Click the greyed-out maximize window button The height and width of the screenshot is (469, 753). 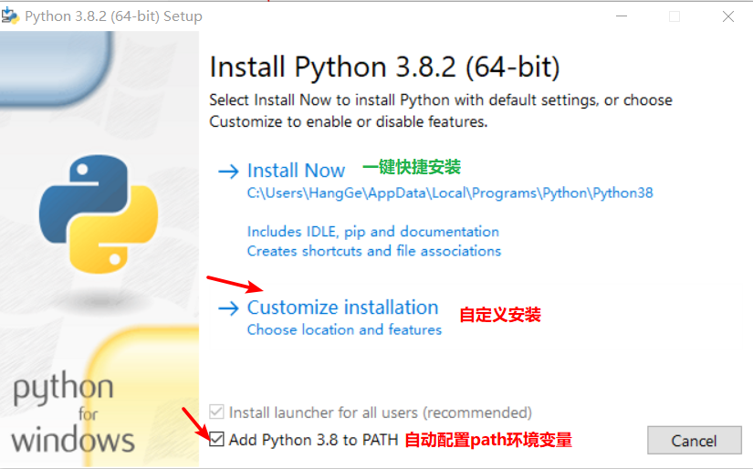click(675, 16)
